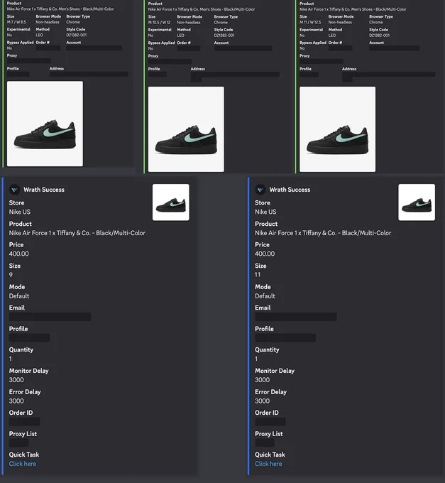Screen dimensions: 445x483
Task: Click redacted Proxy in M 11 / W 12.5 card
Action: (322, 61)
